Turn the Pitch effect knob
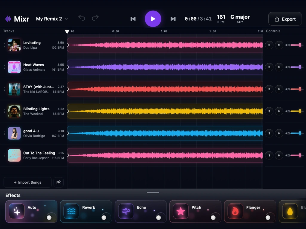The height and width of the screenshot is (229, 306). coord(213,217)
